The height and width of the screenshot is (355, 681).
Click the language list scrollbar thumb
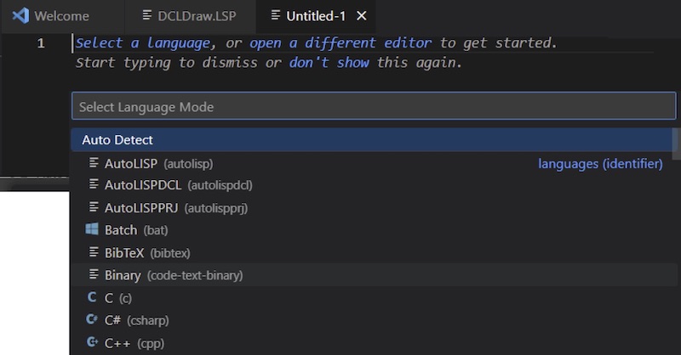[x=675, y=144]
